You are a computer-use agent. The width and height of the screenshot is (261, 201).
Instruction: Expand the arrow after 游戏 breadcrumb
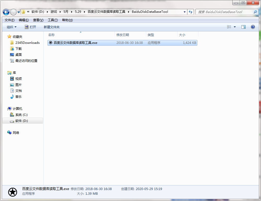point(60,12)
